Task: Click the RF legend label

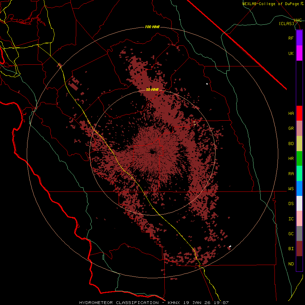Action: coord(291,38)
